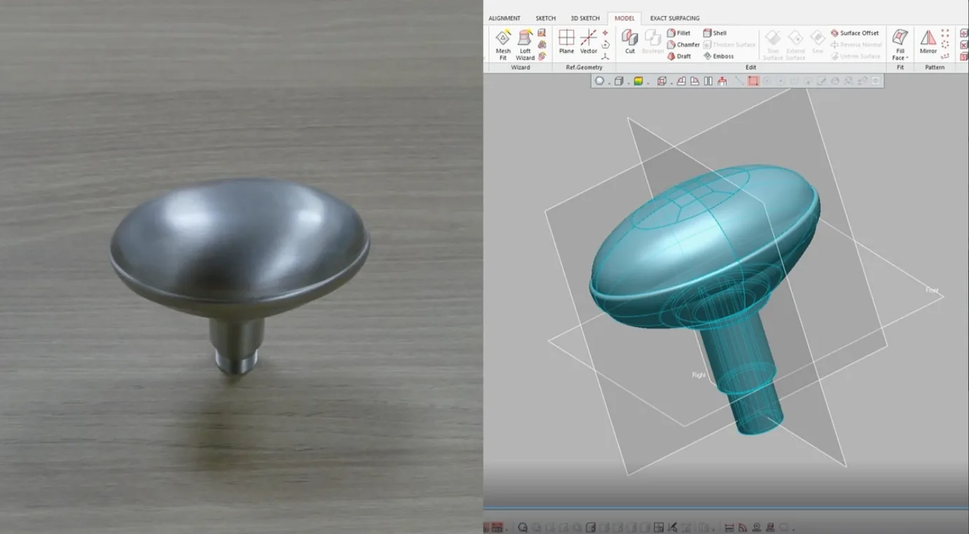969x534 pixels.
Task: Click the top pattern icon right of Mirror
Action: click(945, 33)
